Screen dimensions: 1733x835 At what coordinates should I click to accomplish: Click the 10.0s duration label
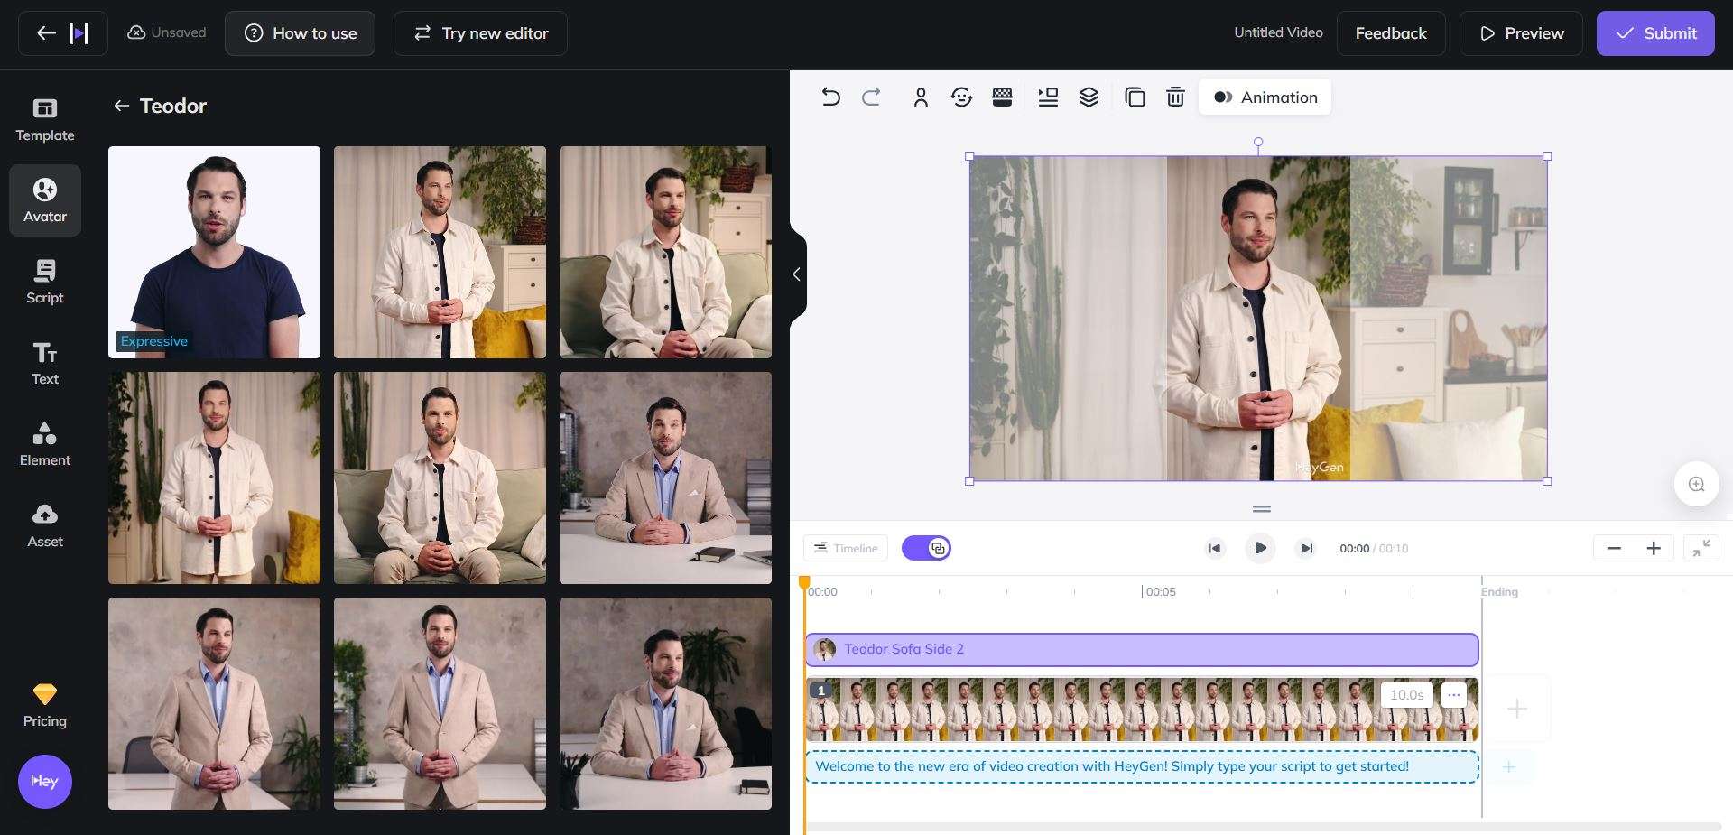tap(1406, 695)
